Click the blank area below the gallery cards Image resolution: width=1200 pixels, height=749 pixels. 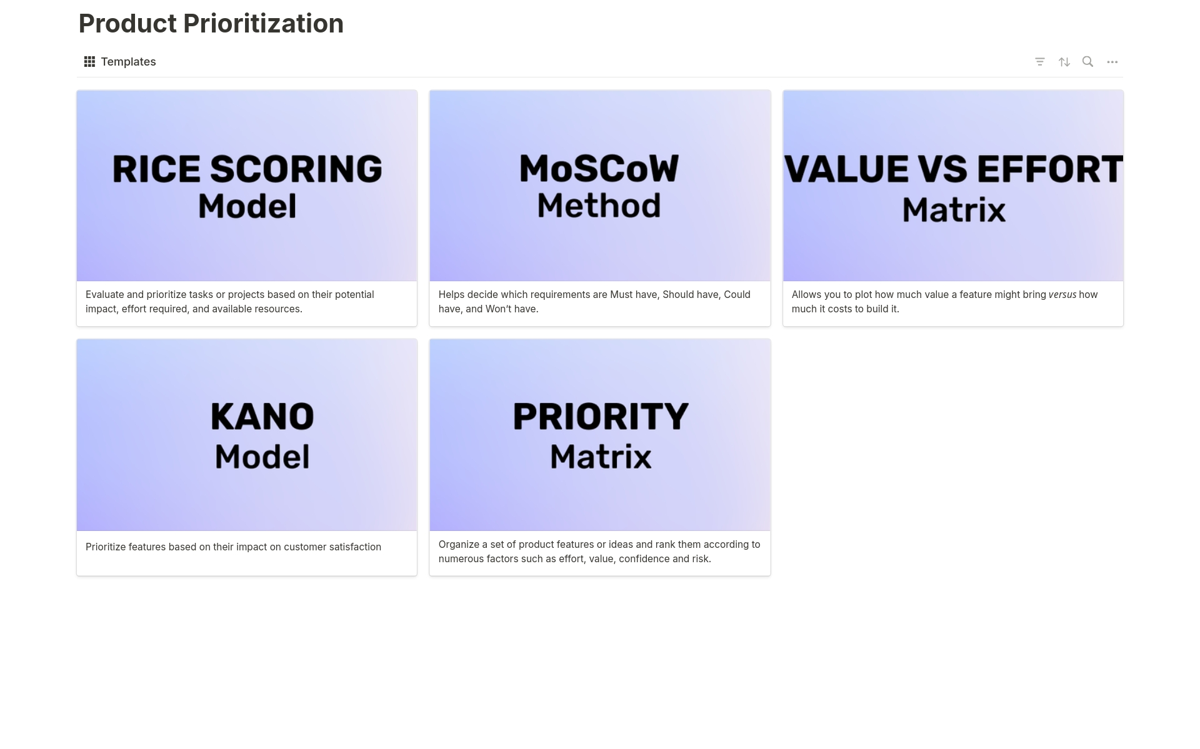599,662
